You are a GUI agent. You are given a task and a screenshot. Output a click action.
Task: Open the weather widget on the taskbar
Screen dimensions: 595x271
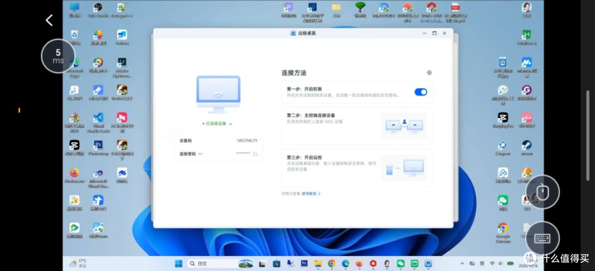(x=78, y=263)
